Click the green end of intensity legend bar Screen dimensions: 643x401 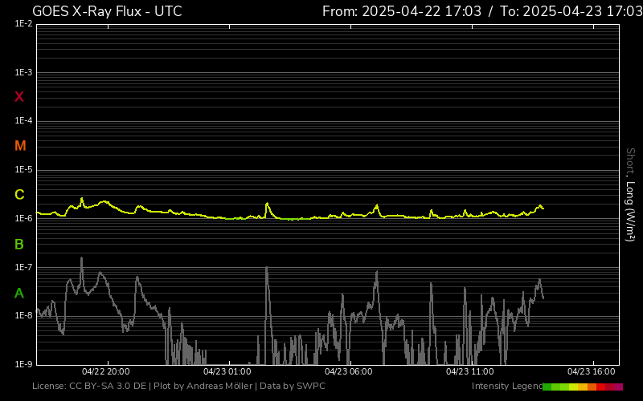547,387
